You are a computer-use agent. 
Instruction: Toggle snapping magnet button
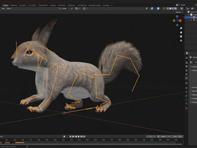[76, 9]
